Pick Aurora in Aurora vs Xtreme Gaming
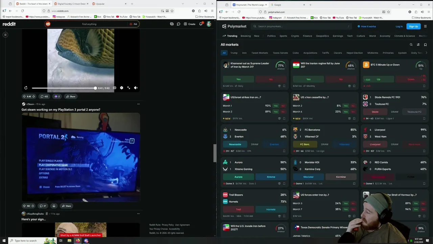The image size is (433, 244). [x=238, y=177]
